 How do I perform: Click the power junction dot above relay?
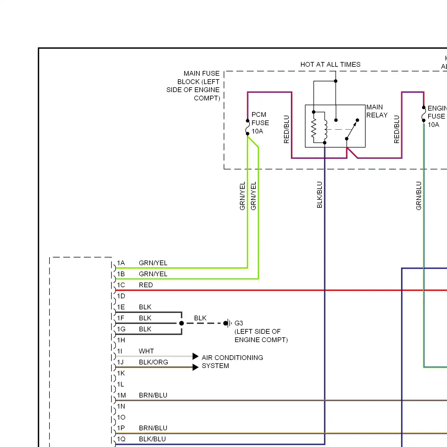point(336,81)
